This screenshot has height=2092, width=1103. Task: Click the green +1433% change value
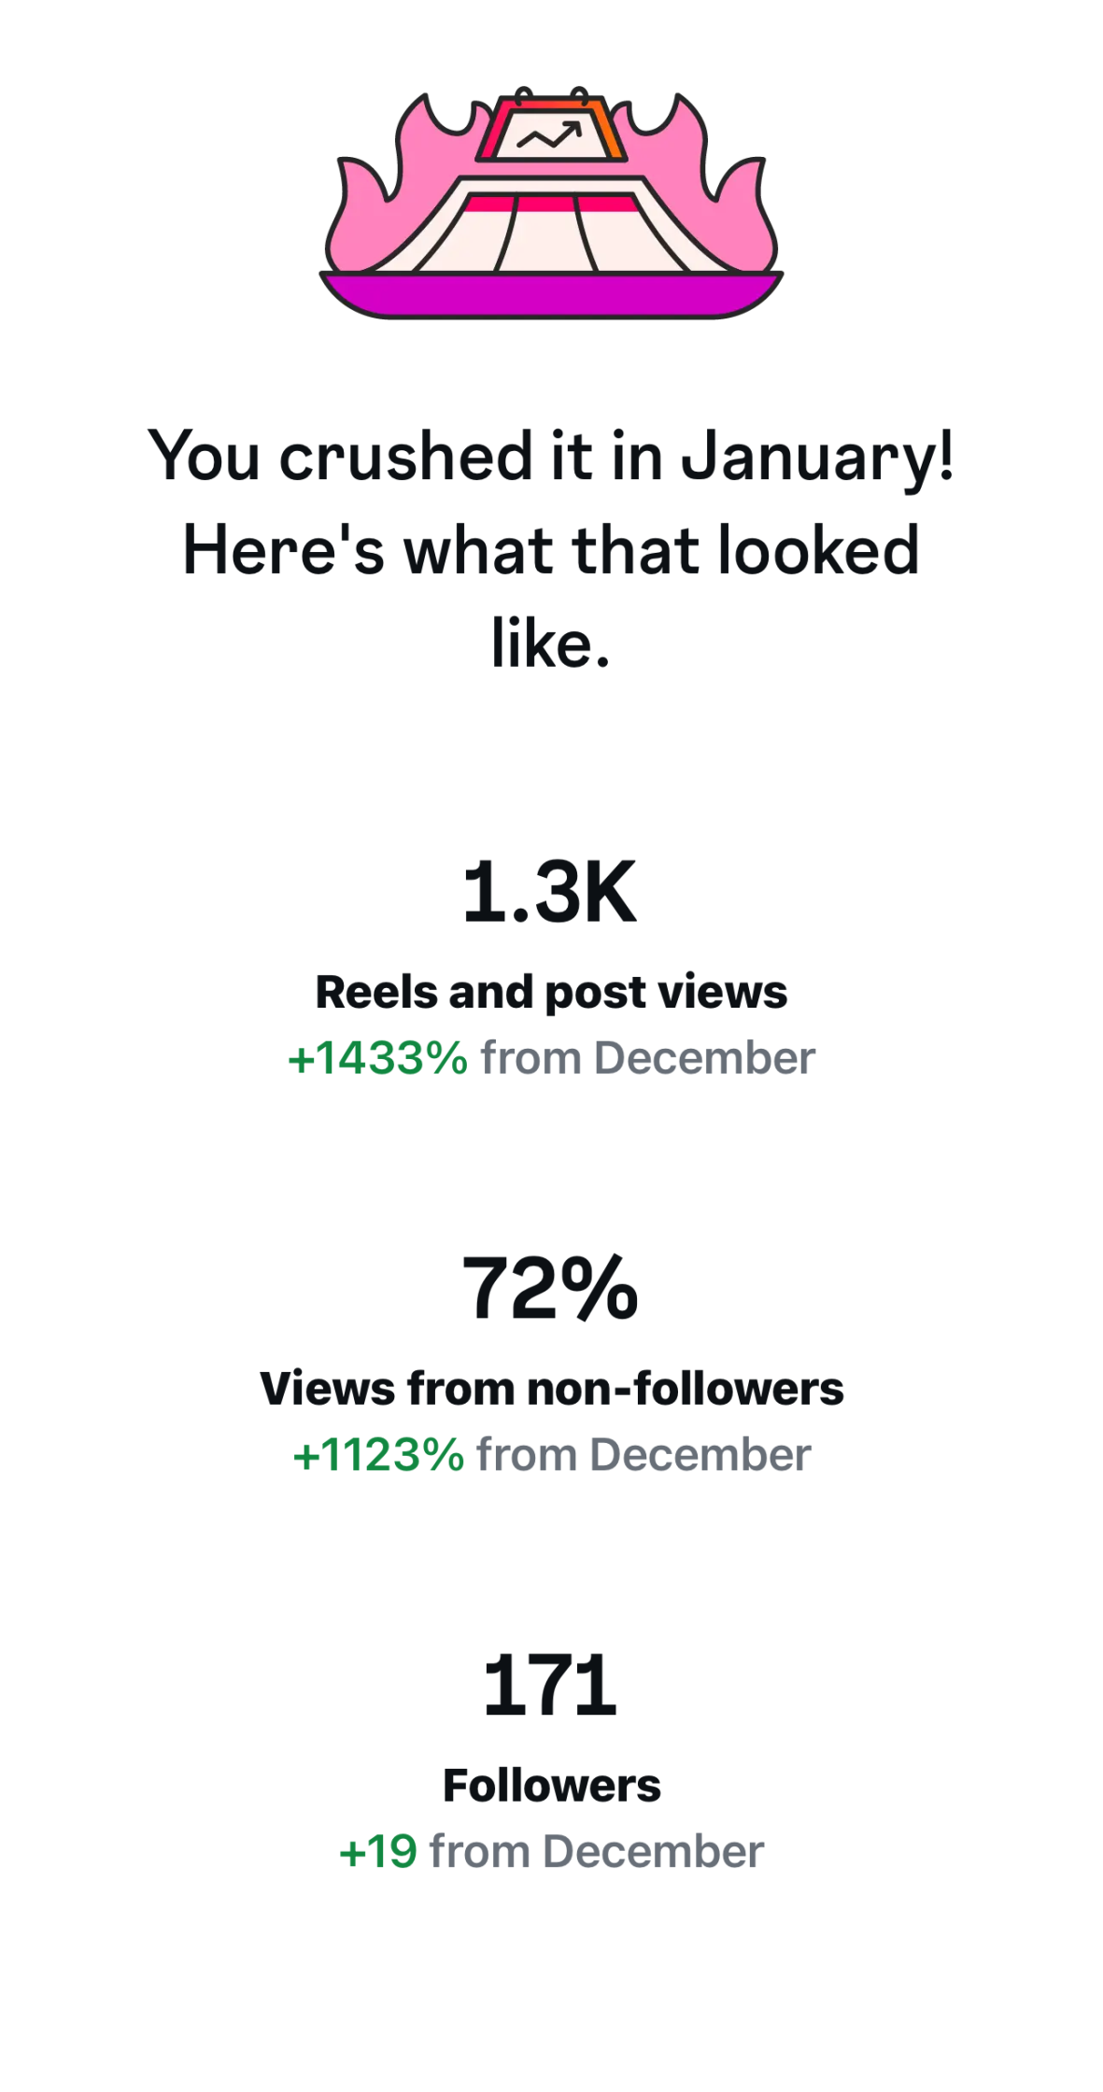pos(377,1058)
